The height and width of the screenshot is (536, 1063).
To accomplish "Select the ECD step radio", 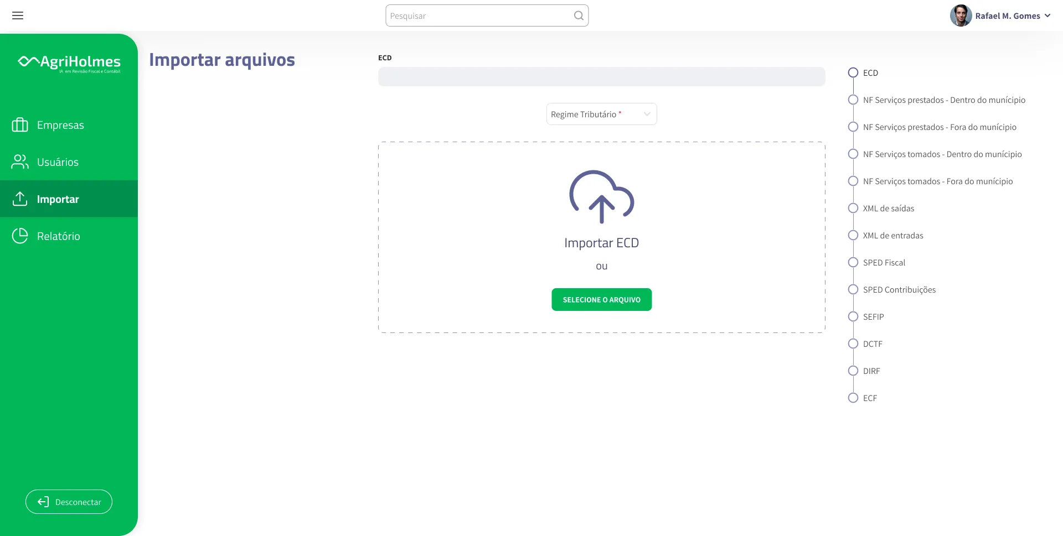I will tap(853, 72).
